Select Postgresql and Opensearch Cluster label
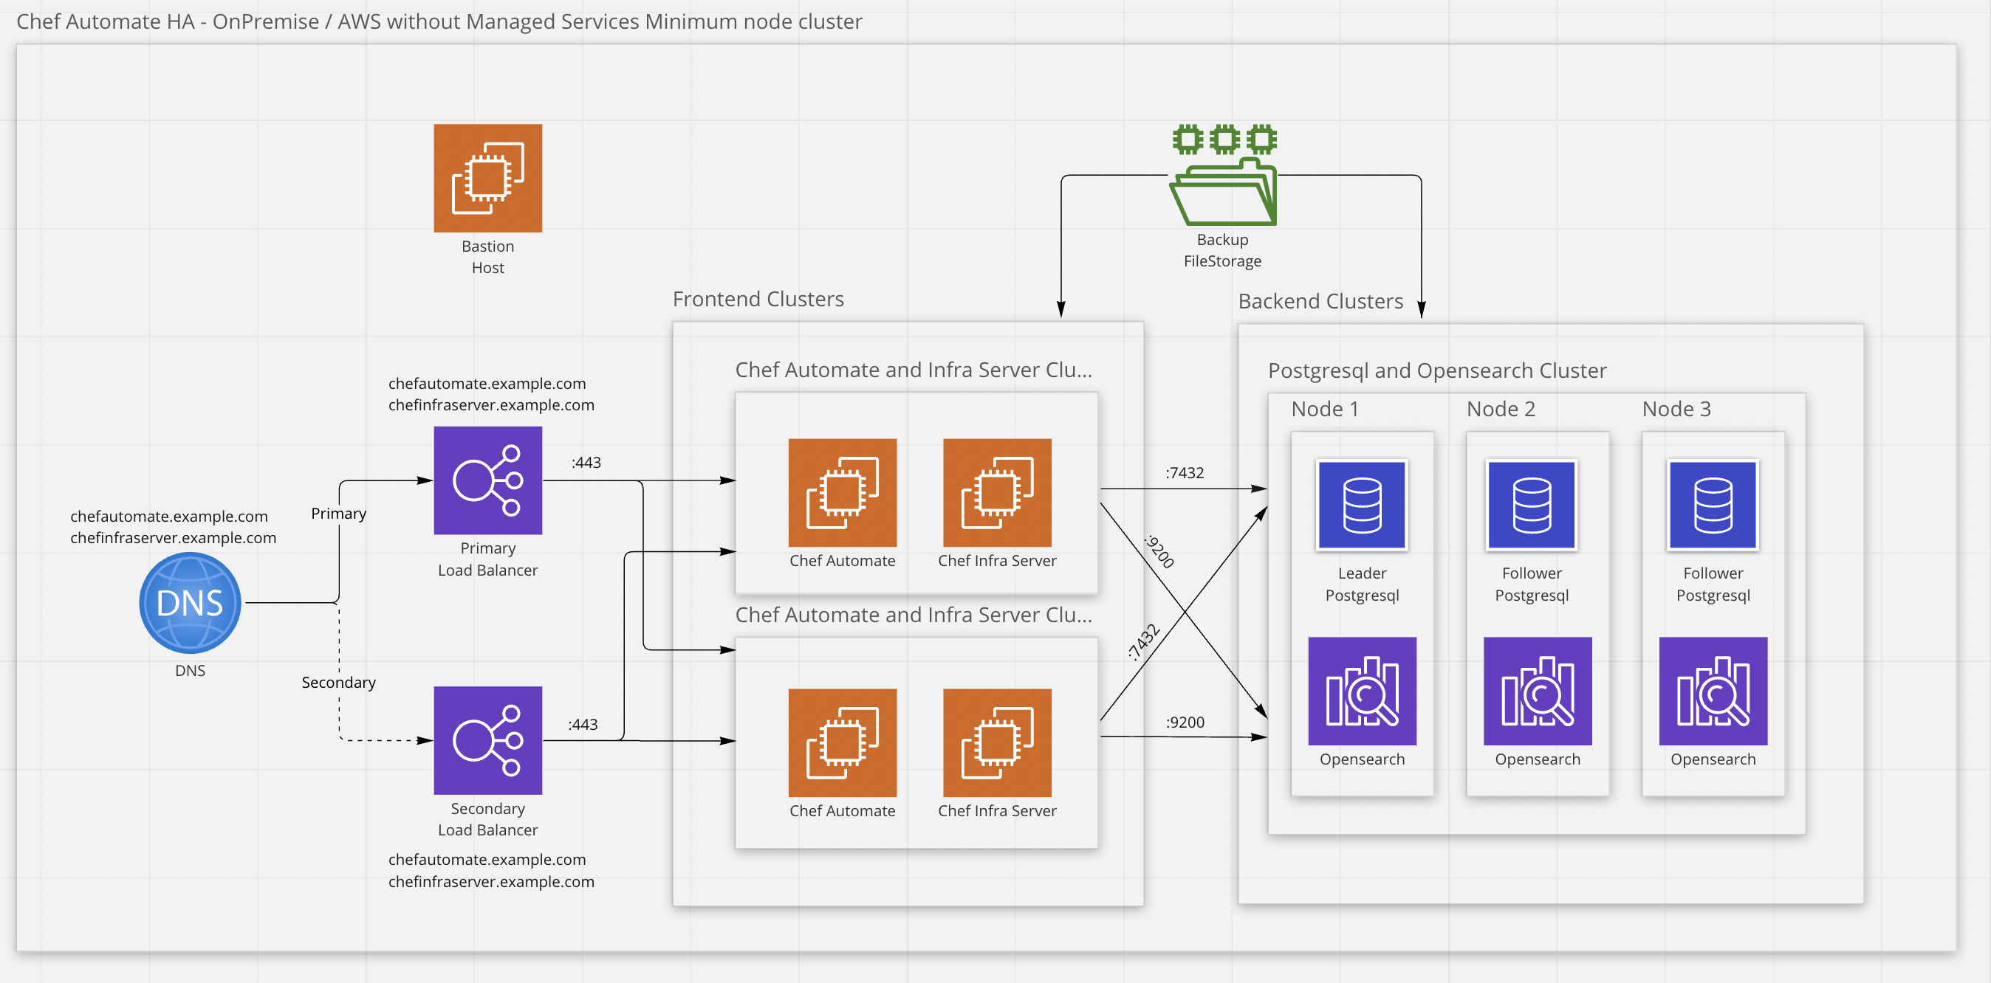 coord(1437,370)
